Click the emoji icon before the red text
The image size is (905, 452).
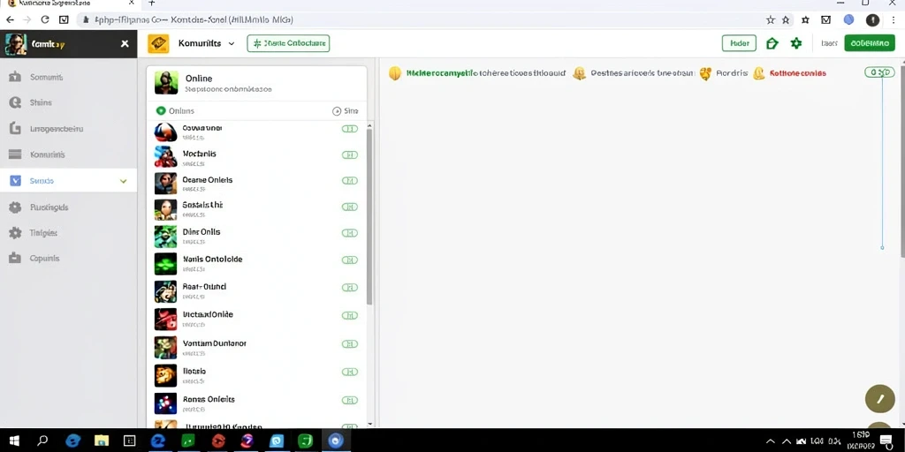pyautogui.click(x=759, y=73)
